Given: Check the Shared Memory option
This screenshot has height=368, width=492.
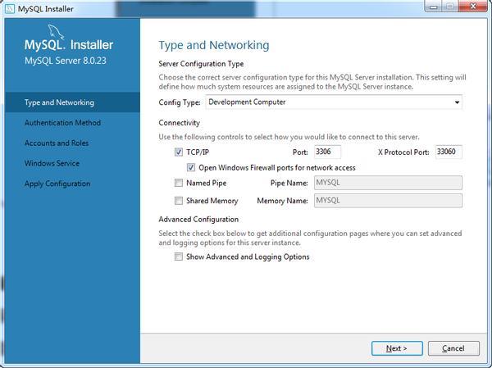Looking at the screenshot, I should coord(179,201).
